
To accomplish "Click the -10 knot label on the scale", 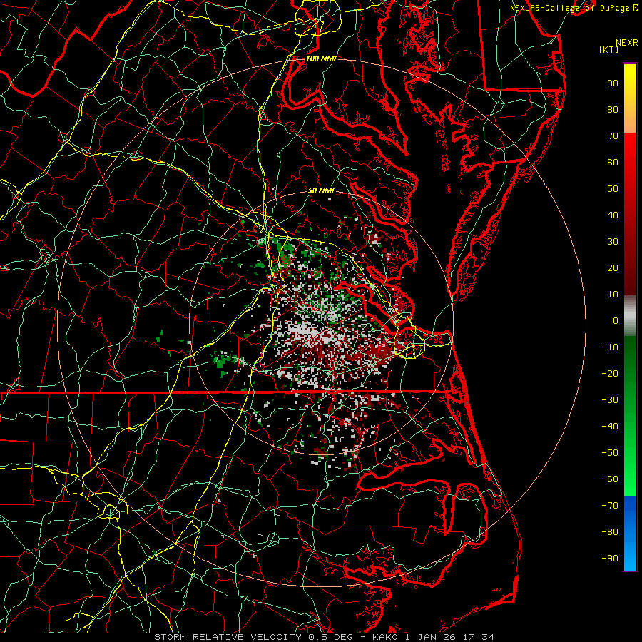I will pyautogui.click(x=610, y=347).
